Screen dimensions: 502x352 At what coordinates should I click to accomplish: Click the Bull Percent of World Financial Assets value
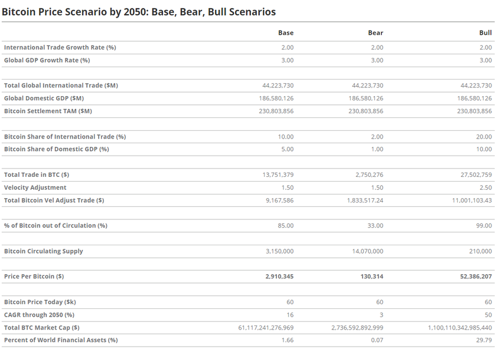(x=484, y=340)
